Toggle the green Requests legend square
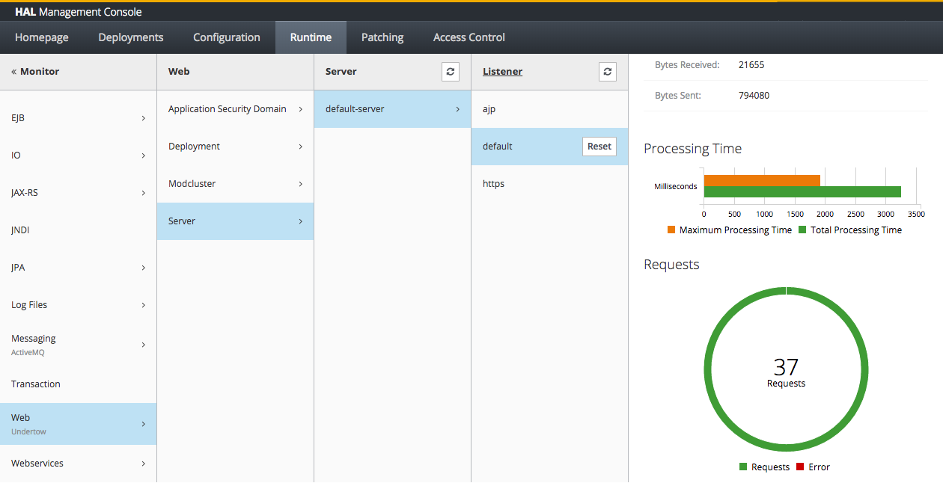This screenshot has width=943, height=483. click(x=743, y=467)
